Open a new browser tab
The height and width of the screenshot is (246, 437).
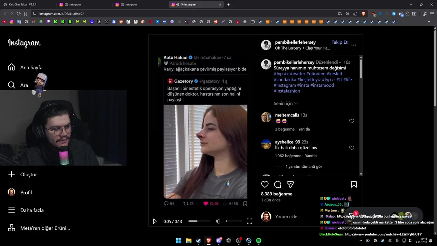click(x=228, y=4)
